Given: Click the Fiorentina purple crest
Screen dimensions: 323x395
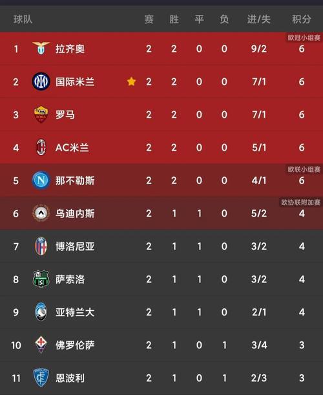Looking at the screenshot, I should [x=41, y=345].
